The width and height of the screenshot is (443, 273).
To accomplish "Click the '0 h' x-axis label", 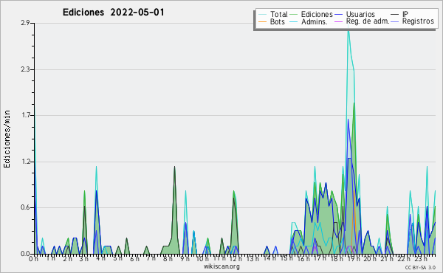I will click(33, 259).
